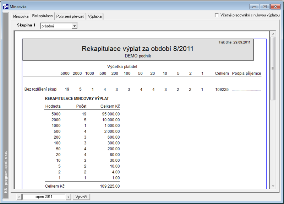Viewport: 284px width, 204px height.
Task: Click the Počet column header
Action: pos(81,106)
